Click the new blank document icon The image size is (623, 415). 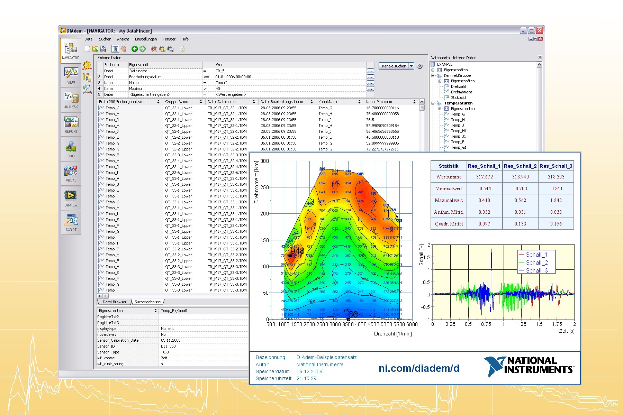tap(88, 49)
